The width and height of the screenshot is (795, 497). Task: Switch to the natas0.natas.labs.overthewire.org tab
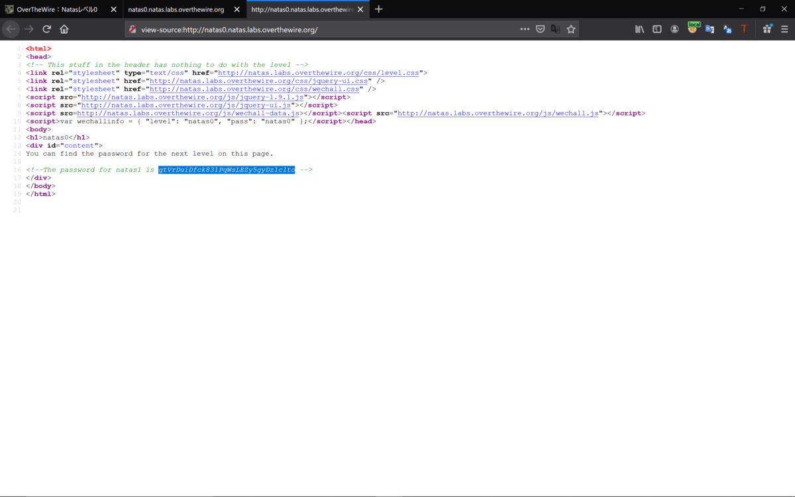[x=184, y=9]
